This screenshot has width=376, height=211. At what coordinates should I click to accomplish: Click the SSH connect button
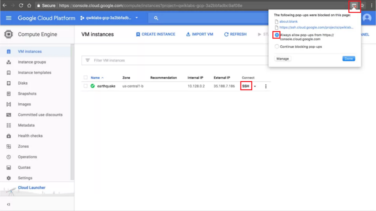click(246, 86)
